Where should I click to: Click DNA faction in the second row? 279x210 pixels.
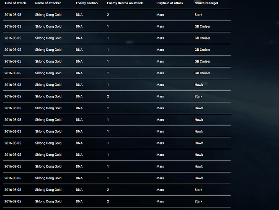79,26
